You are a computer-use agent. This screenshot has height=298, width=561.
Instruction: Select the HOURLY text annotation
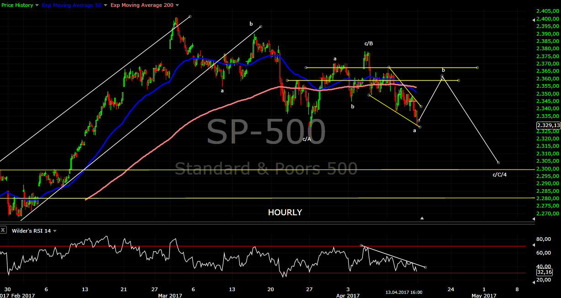(285, 213)
